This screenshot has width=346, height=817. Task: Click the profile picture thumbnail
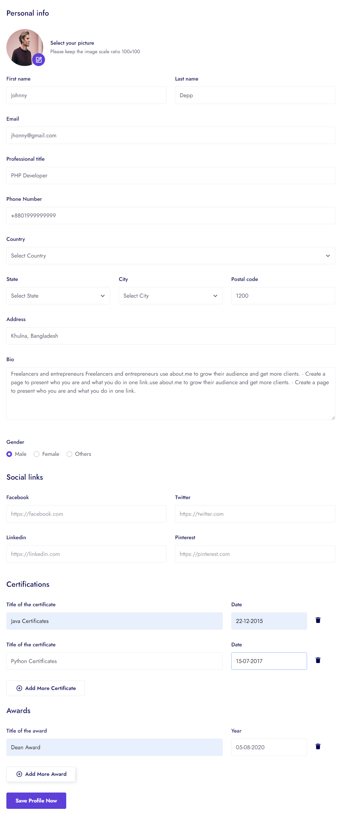tap(22, 45)
